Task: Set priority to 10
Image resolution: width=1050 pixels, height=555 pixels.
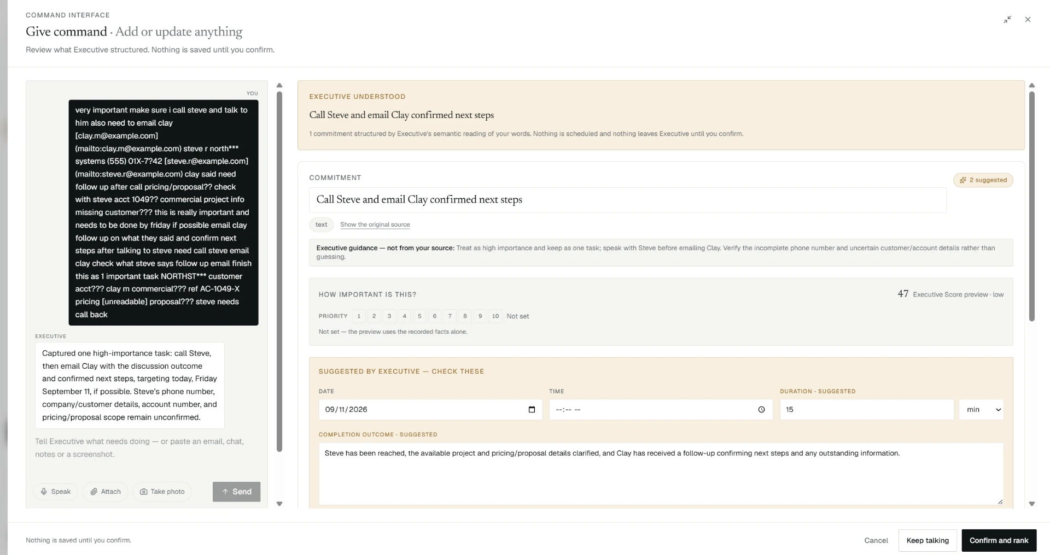Action: click(495, 316)
